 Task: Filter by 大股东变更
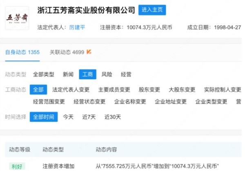[x=182, y=90]
